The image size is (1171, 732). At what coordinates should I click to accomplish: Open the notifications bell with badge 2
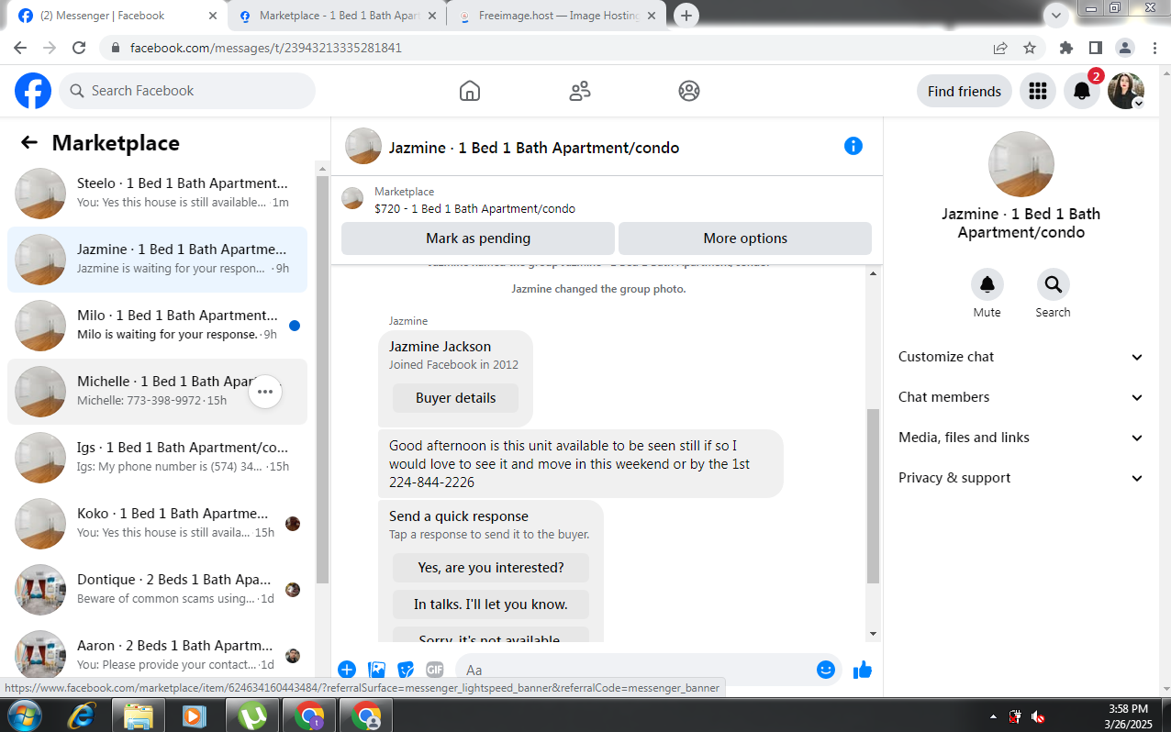pos(1082,91)
